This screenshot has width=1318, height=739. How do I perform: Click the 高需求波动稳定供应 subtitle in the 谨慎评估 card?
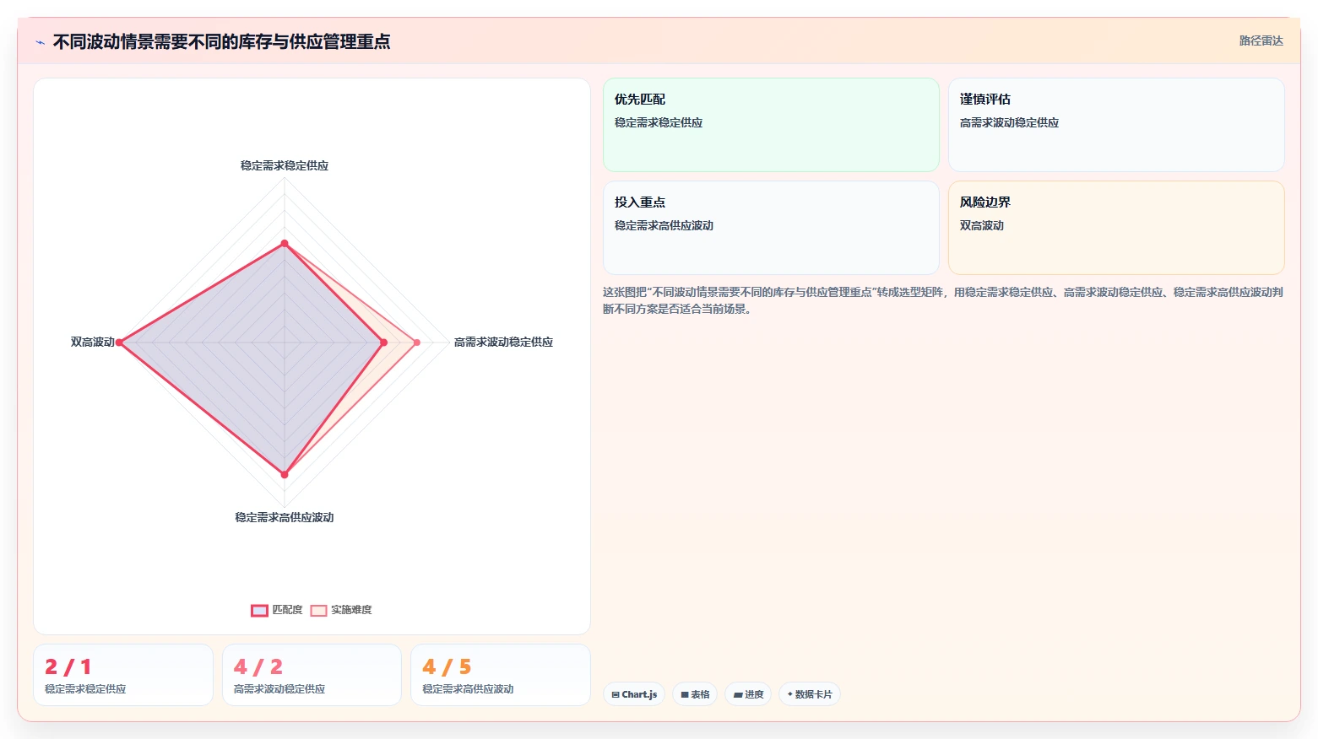1009,123
